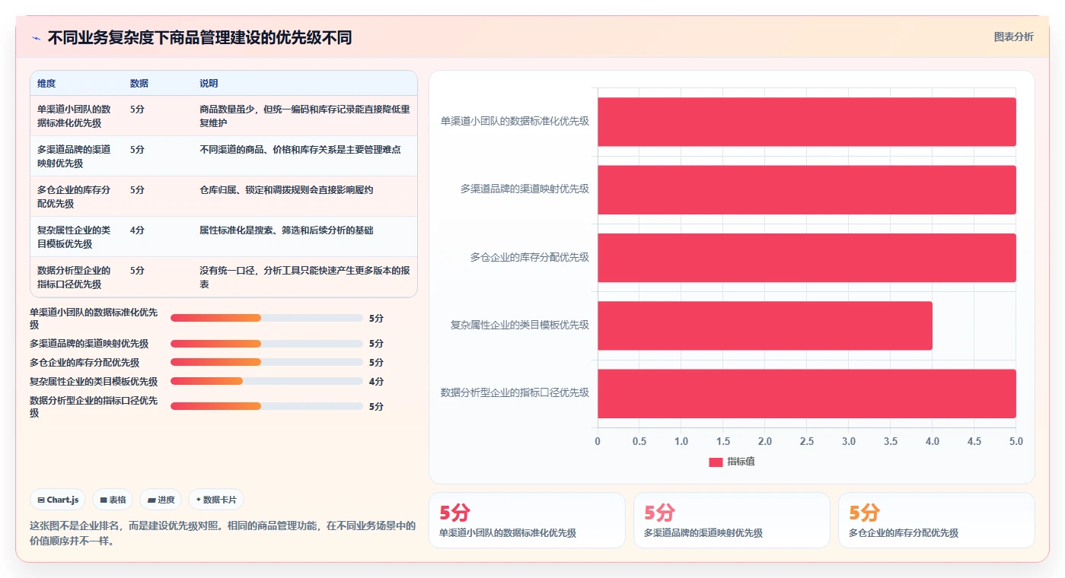
Task: Click the progress bar for 多渠道品牌的渠道映射优先级
Action: coord(266,344)
